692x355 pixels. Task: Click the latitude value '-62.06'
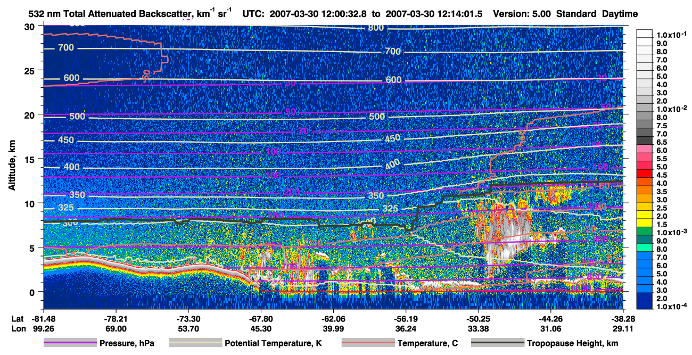click(x=333, y=319)
